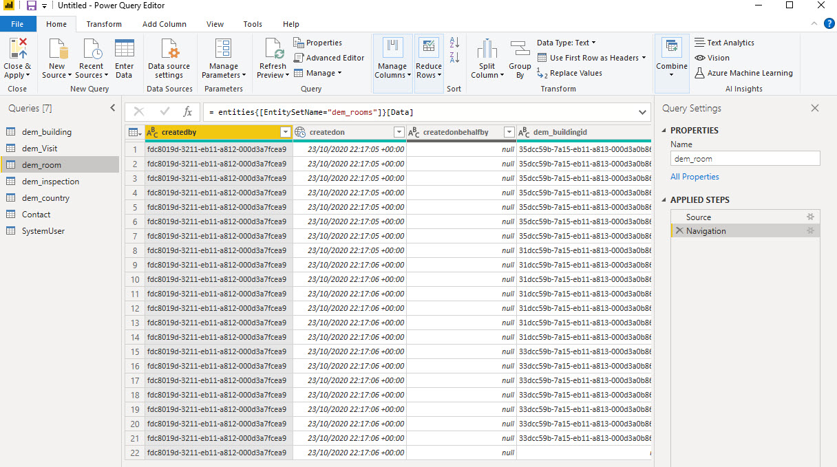Open query Properties
Screen dimensions: 837x467
(x=318, y=43)
